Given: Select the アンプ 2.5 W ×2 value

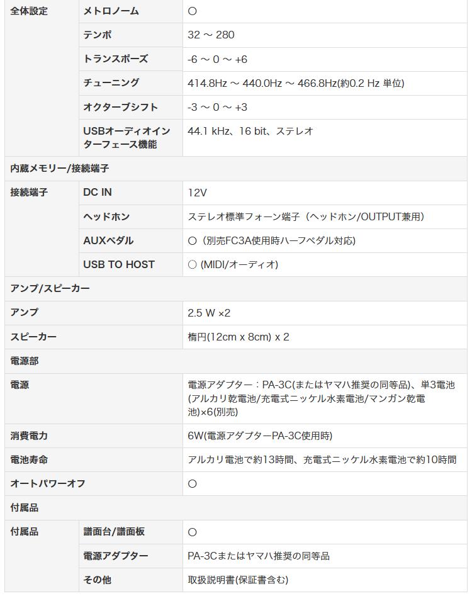Looking at the screenshot, I should [x=209, y=313].
